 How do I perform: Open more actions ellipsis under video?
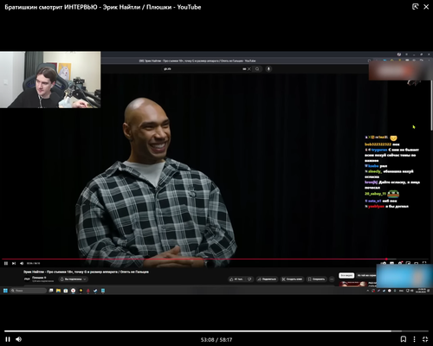click(332, 279)
